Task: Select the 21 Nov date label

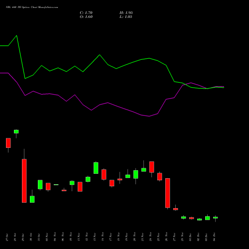Action: (x=142, y=237)
